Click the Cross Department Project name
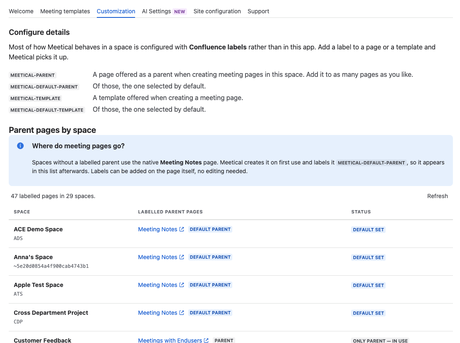The image size is (460, 343). tap(51, 313)
